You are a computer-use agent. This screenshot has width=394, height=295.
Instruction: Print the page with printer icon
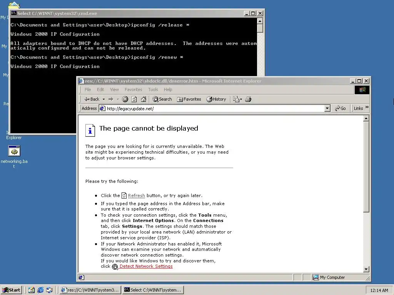click(x=248, y=99)
